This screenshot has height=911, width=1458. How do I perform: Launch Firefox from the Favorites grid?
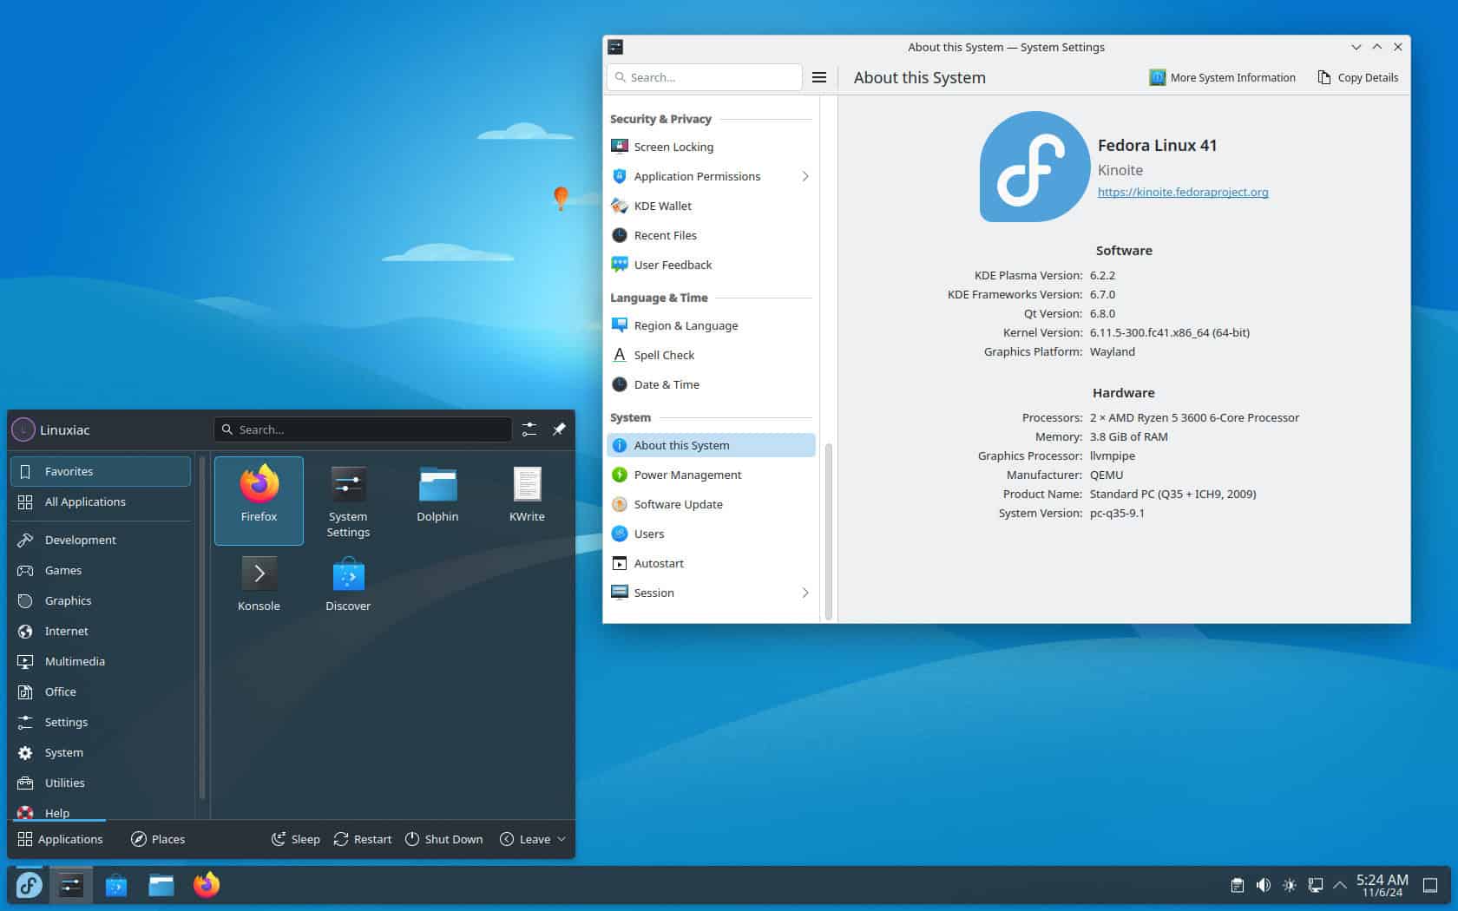259,495
